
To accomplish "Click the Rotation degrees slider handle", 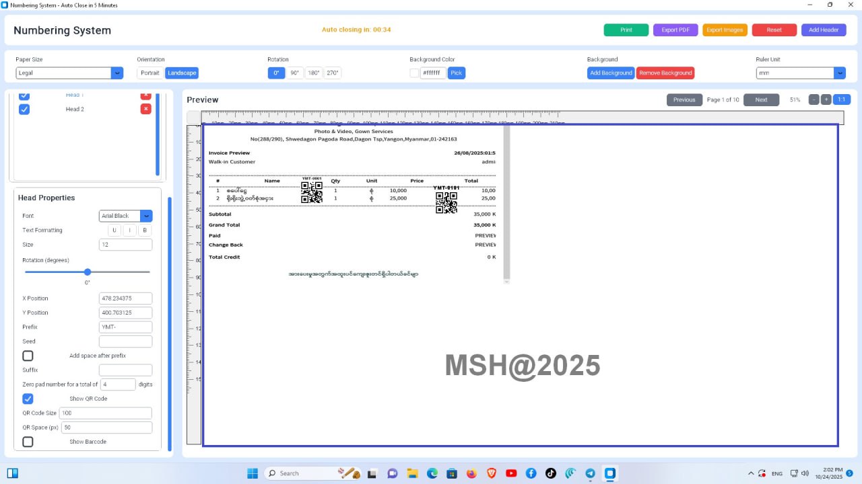I will (x=88, y=272).
